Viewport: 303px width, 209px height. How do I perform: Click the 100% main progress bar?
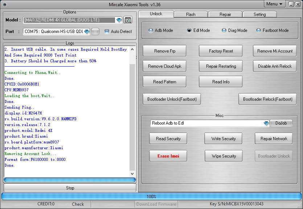click(151, 196)
